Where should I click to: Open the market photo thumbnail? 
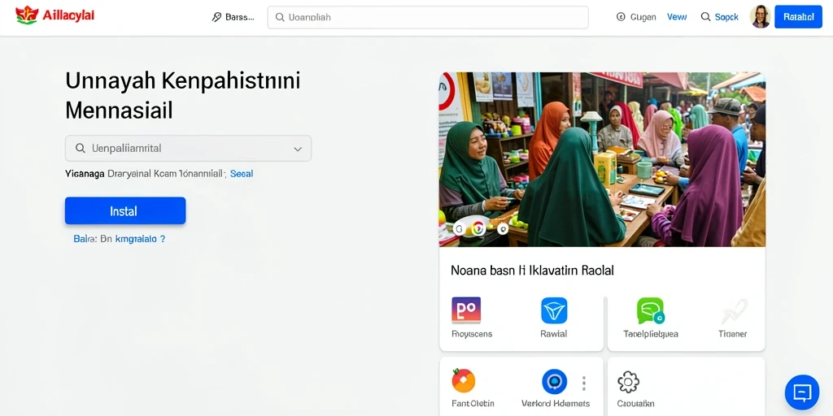603,159
